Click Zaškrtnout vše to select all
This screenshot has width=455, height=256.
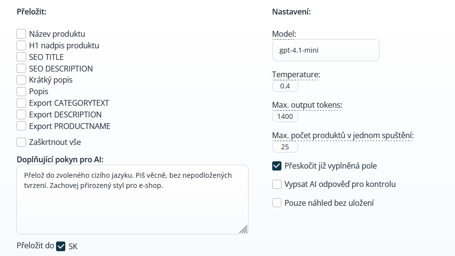click(21, 142)
